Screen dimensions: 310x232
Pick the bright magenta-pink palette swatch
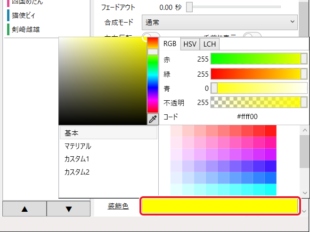click(270, 143)
